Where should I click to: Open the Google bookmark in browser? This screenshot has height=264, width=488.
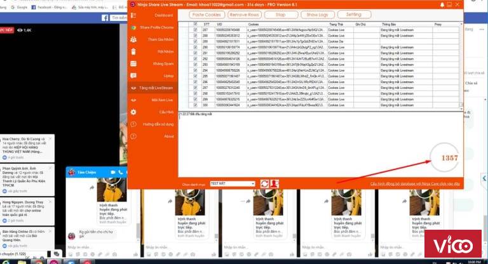19,7
